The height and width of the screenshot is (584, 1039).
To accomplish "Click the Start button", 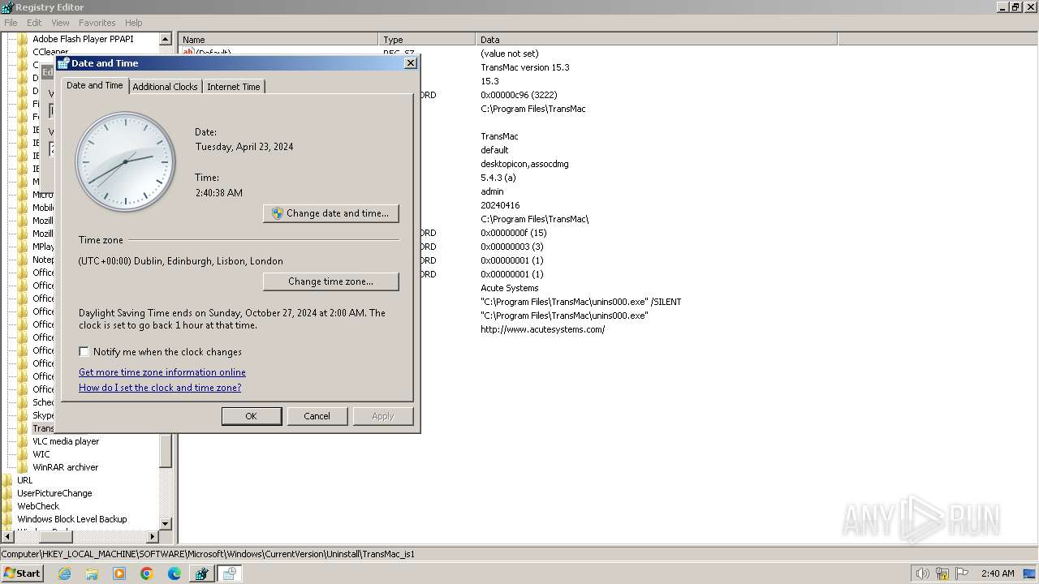I will click(23, 573).
